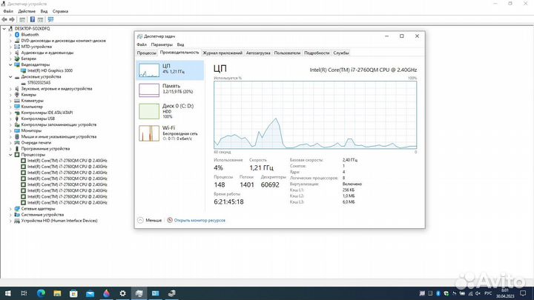Switch to Автозагрузка tab
Screen dimensions: 534x300
coord(258,53)
